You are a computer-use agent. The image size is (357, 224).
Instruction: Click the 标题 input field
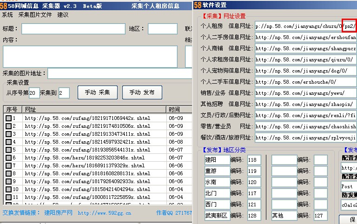click(x=73, y=29)
